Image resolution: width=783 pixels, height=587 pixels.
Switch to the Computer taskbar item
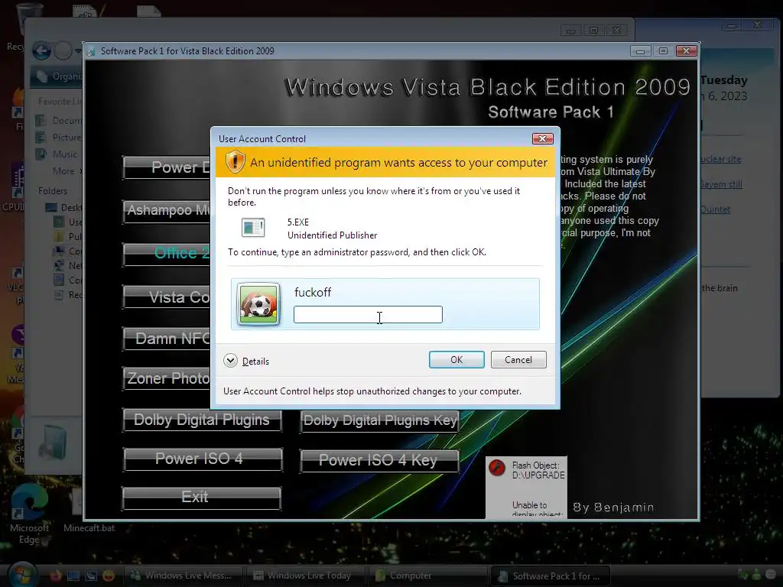point(427,576)
